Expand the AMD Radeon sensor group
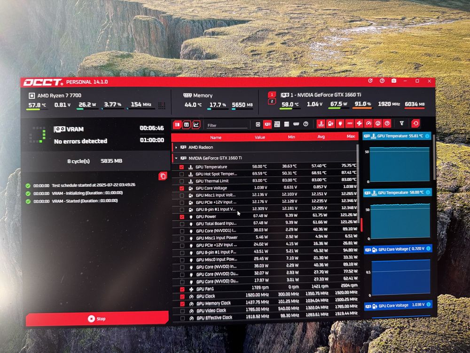Image resolution: width=470 pixels, height=353 pixels. point(176,147)
